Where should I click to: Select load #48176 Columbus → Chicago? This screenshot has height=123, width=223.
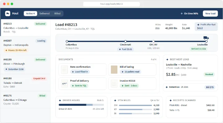coord(25,100)
